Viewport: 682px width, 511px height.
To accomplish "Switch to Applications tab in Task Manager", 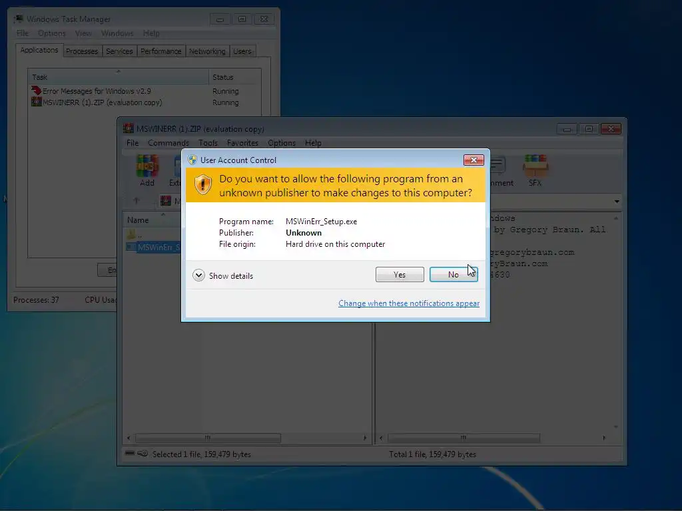I will [x=39, y=50].
